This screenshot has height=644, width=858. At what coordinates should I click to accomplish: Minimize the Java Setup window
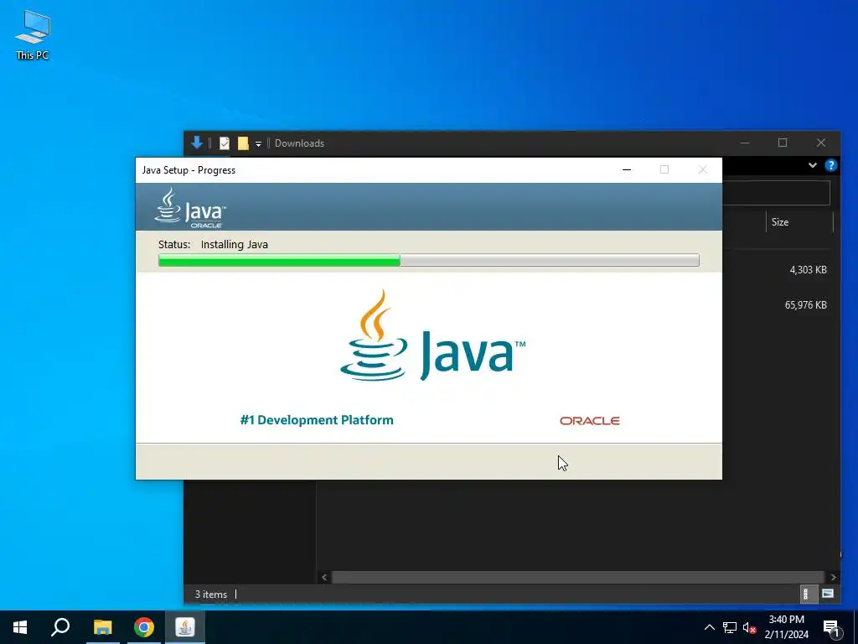pyautogui.click(x=627, y=169)
